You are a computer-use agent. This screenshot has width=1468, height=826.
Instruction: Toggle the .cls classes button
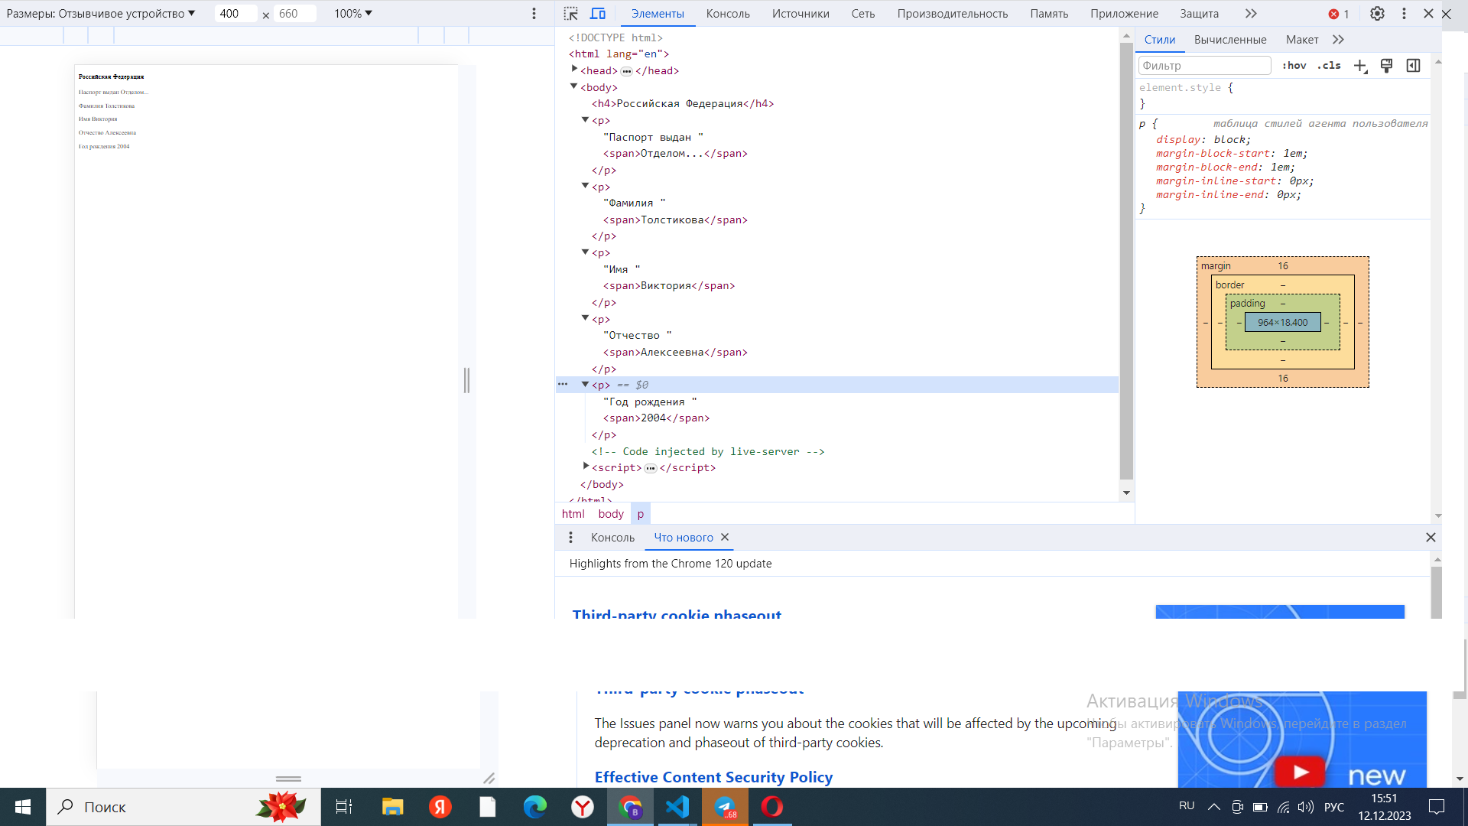[1329, 66]
